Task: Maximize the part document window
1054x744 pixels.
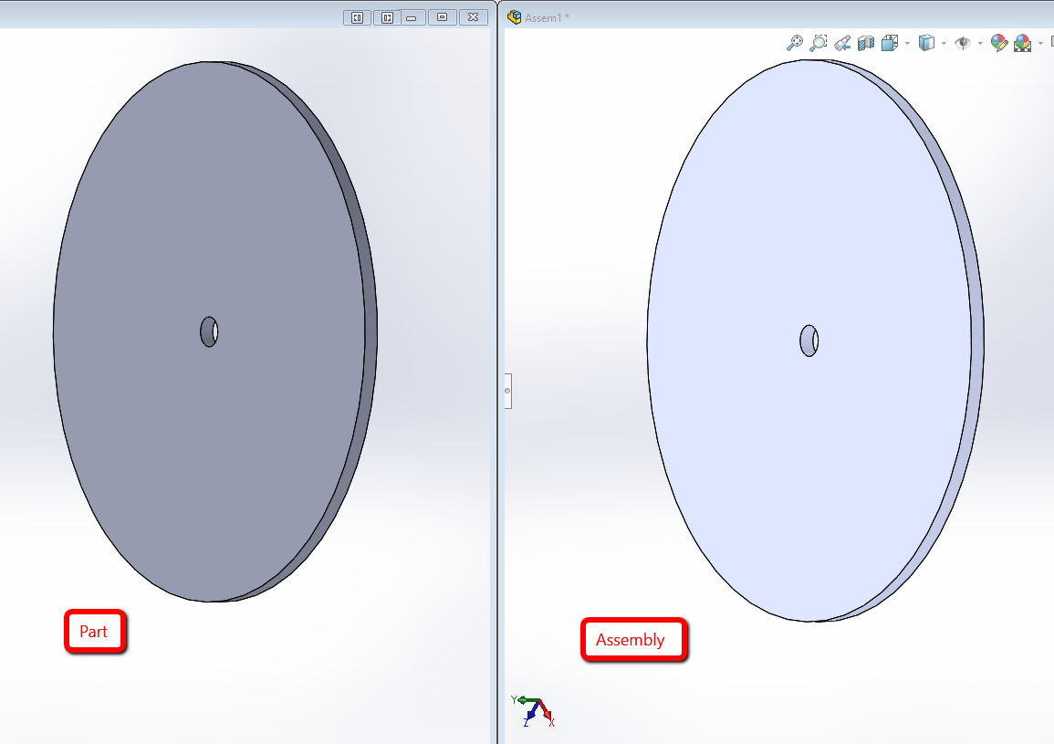Action: click(443, 17)
